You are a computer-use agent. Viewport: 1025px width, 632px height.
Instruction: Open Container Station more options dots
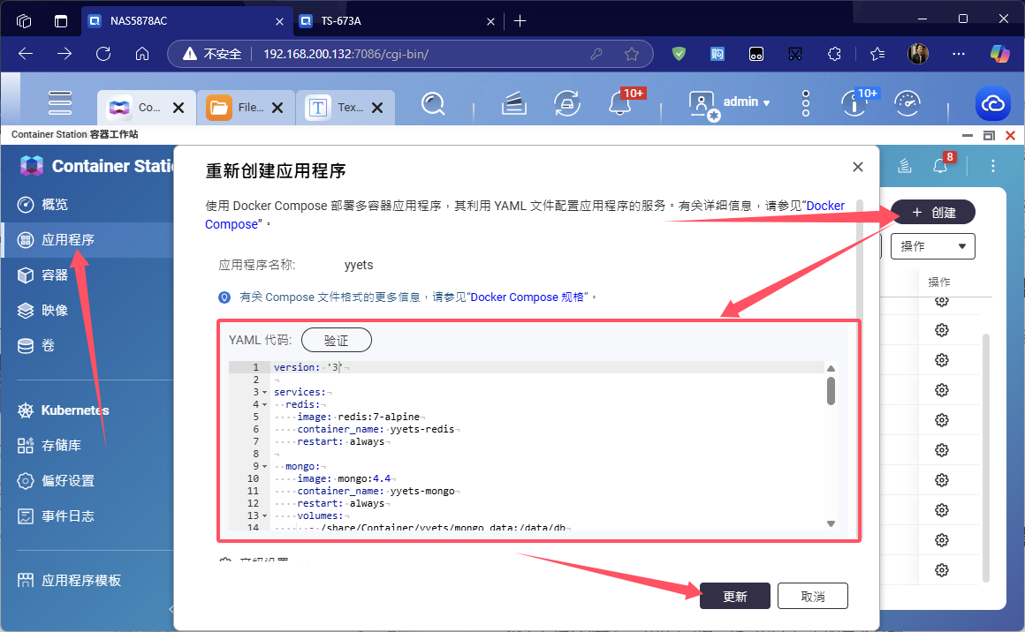pos(993,166)
